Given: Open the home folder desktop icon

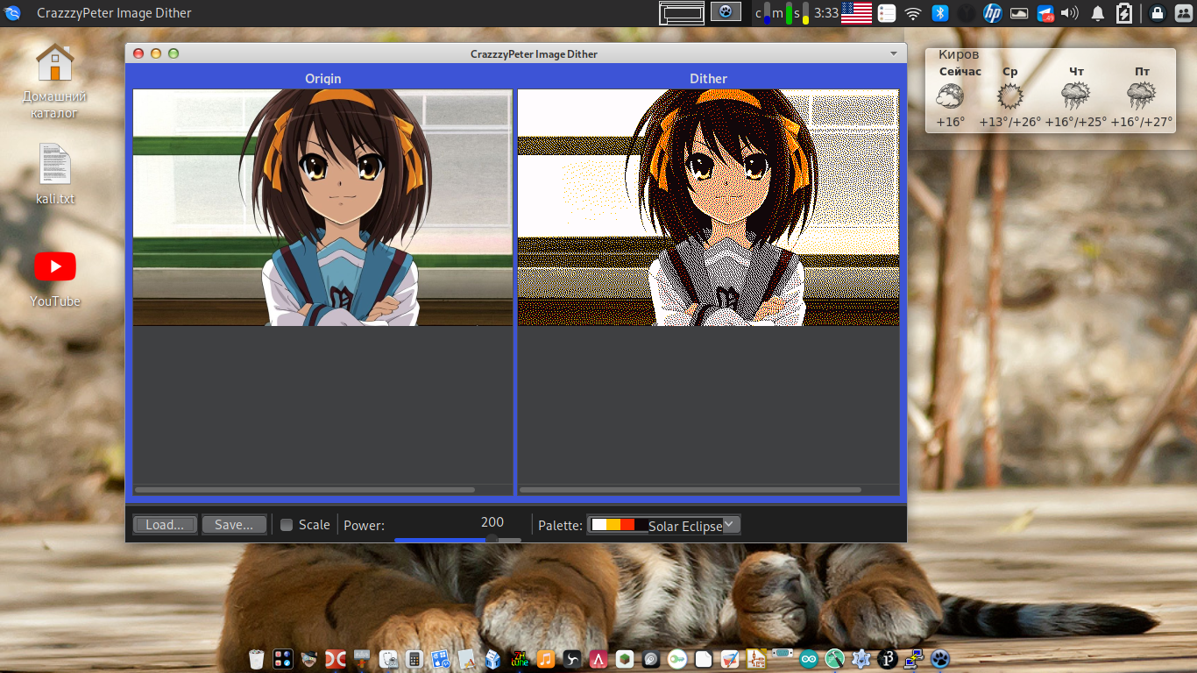Looking at the screenshot, I should coord(55,63).
